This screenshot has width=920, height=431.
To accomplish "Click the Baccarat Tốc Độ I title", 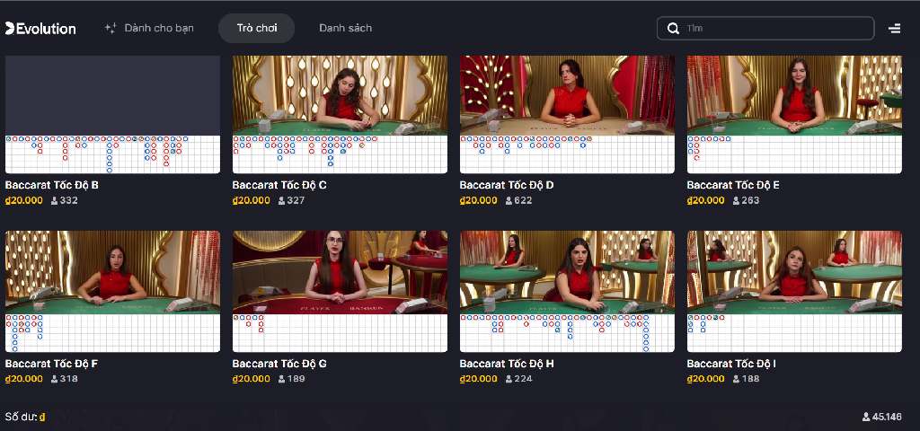I will pos(731,364).
